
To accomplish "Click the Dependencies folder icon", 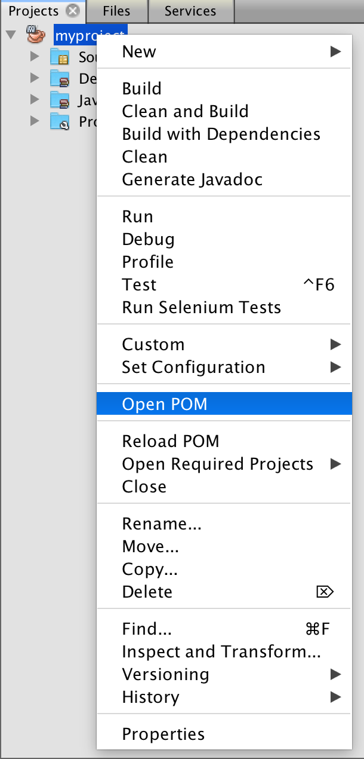I will click(59, 79).
